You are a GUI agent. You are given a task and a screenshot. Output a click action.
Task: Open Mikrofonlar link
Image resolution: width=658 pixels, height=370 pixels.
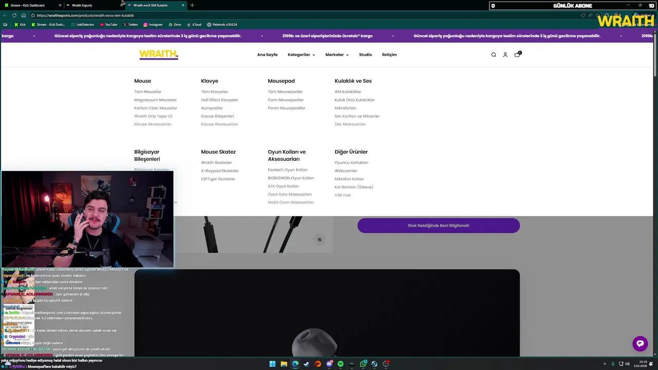pos(345,108)
